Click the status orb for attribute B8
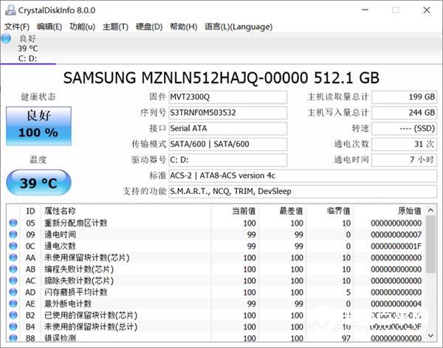The image size is (443, 348). (x=13, y=338)
